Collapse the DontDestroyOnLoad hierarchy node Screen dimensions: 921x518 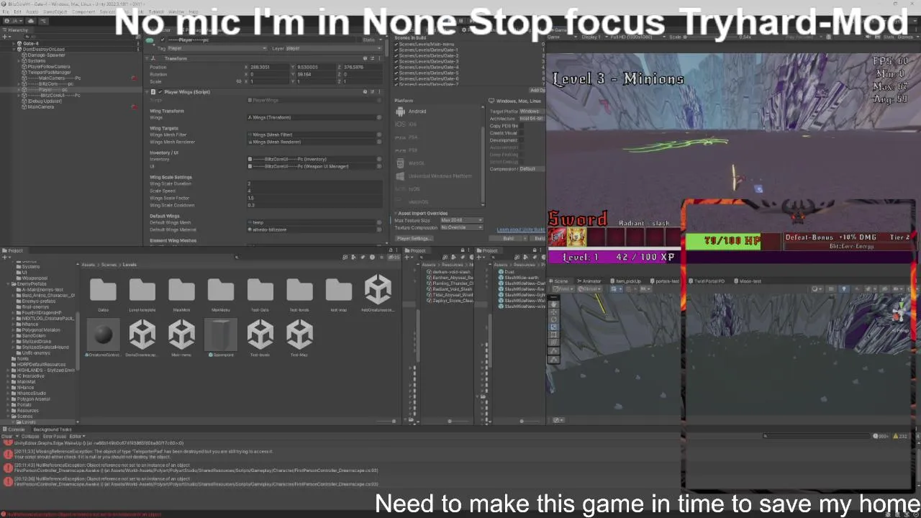point(14,50)
